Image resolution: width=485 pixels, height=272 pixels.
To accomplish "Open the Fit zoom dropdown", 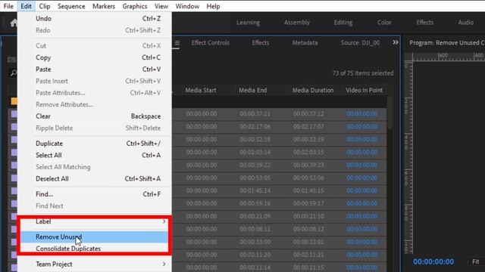I will [x=476, y=262].
